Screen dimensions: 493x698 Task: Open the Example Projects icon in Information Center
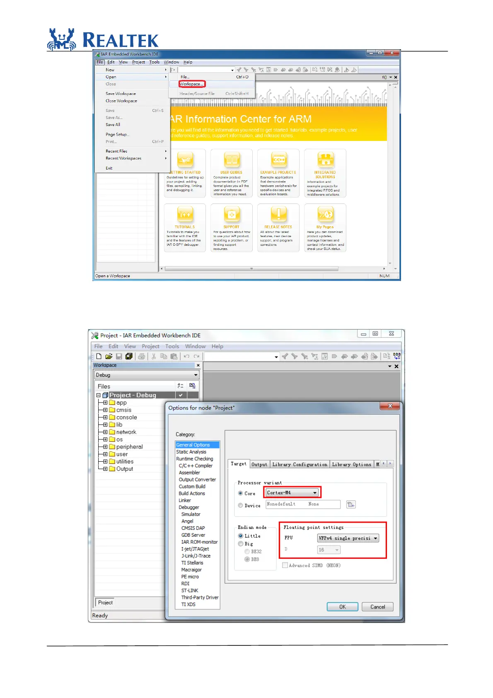pyautogui.click(x=278, y=159)
